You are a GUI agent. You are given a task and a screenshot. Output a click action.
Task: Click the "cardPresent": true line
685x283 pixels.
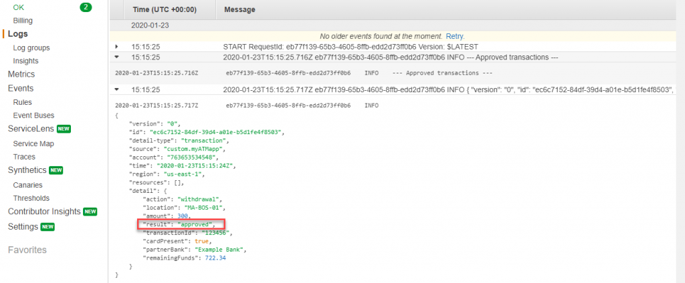point(178,242)
